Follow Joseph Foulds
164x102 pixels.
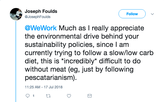132,14
